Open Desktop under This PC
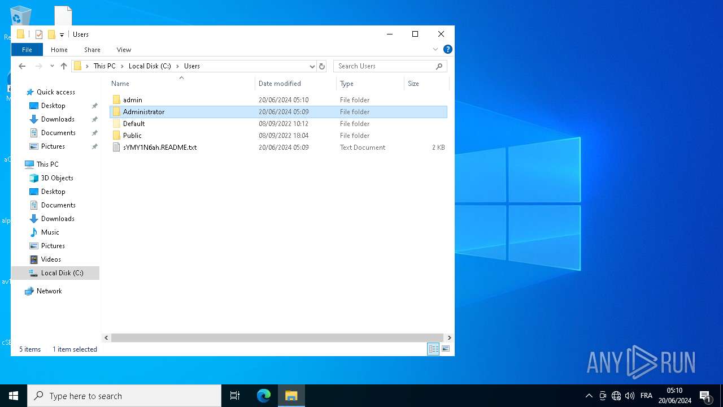 53,192
